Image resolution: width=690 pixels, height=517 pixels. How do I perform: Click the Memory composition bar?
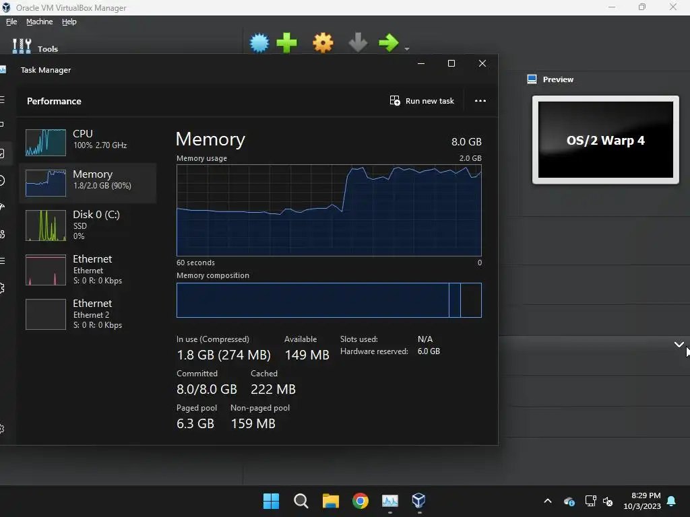click(329, 300)
